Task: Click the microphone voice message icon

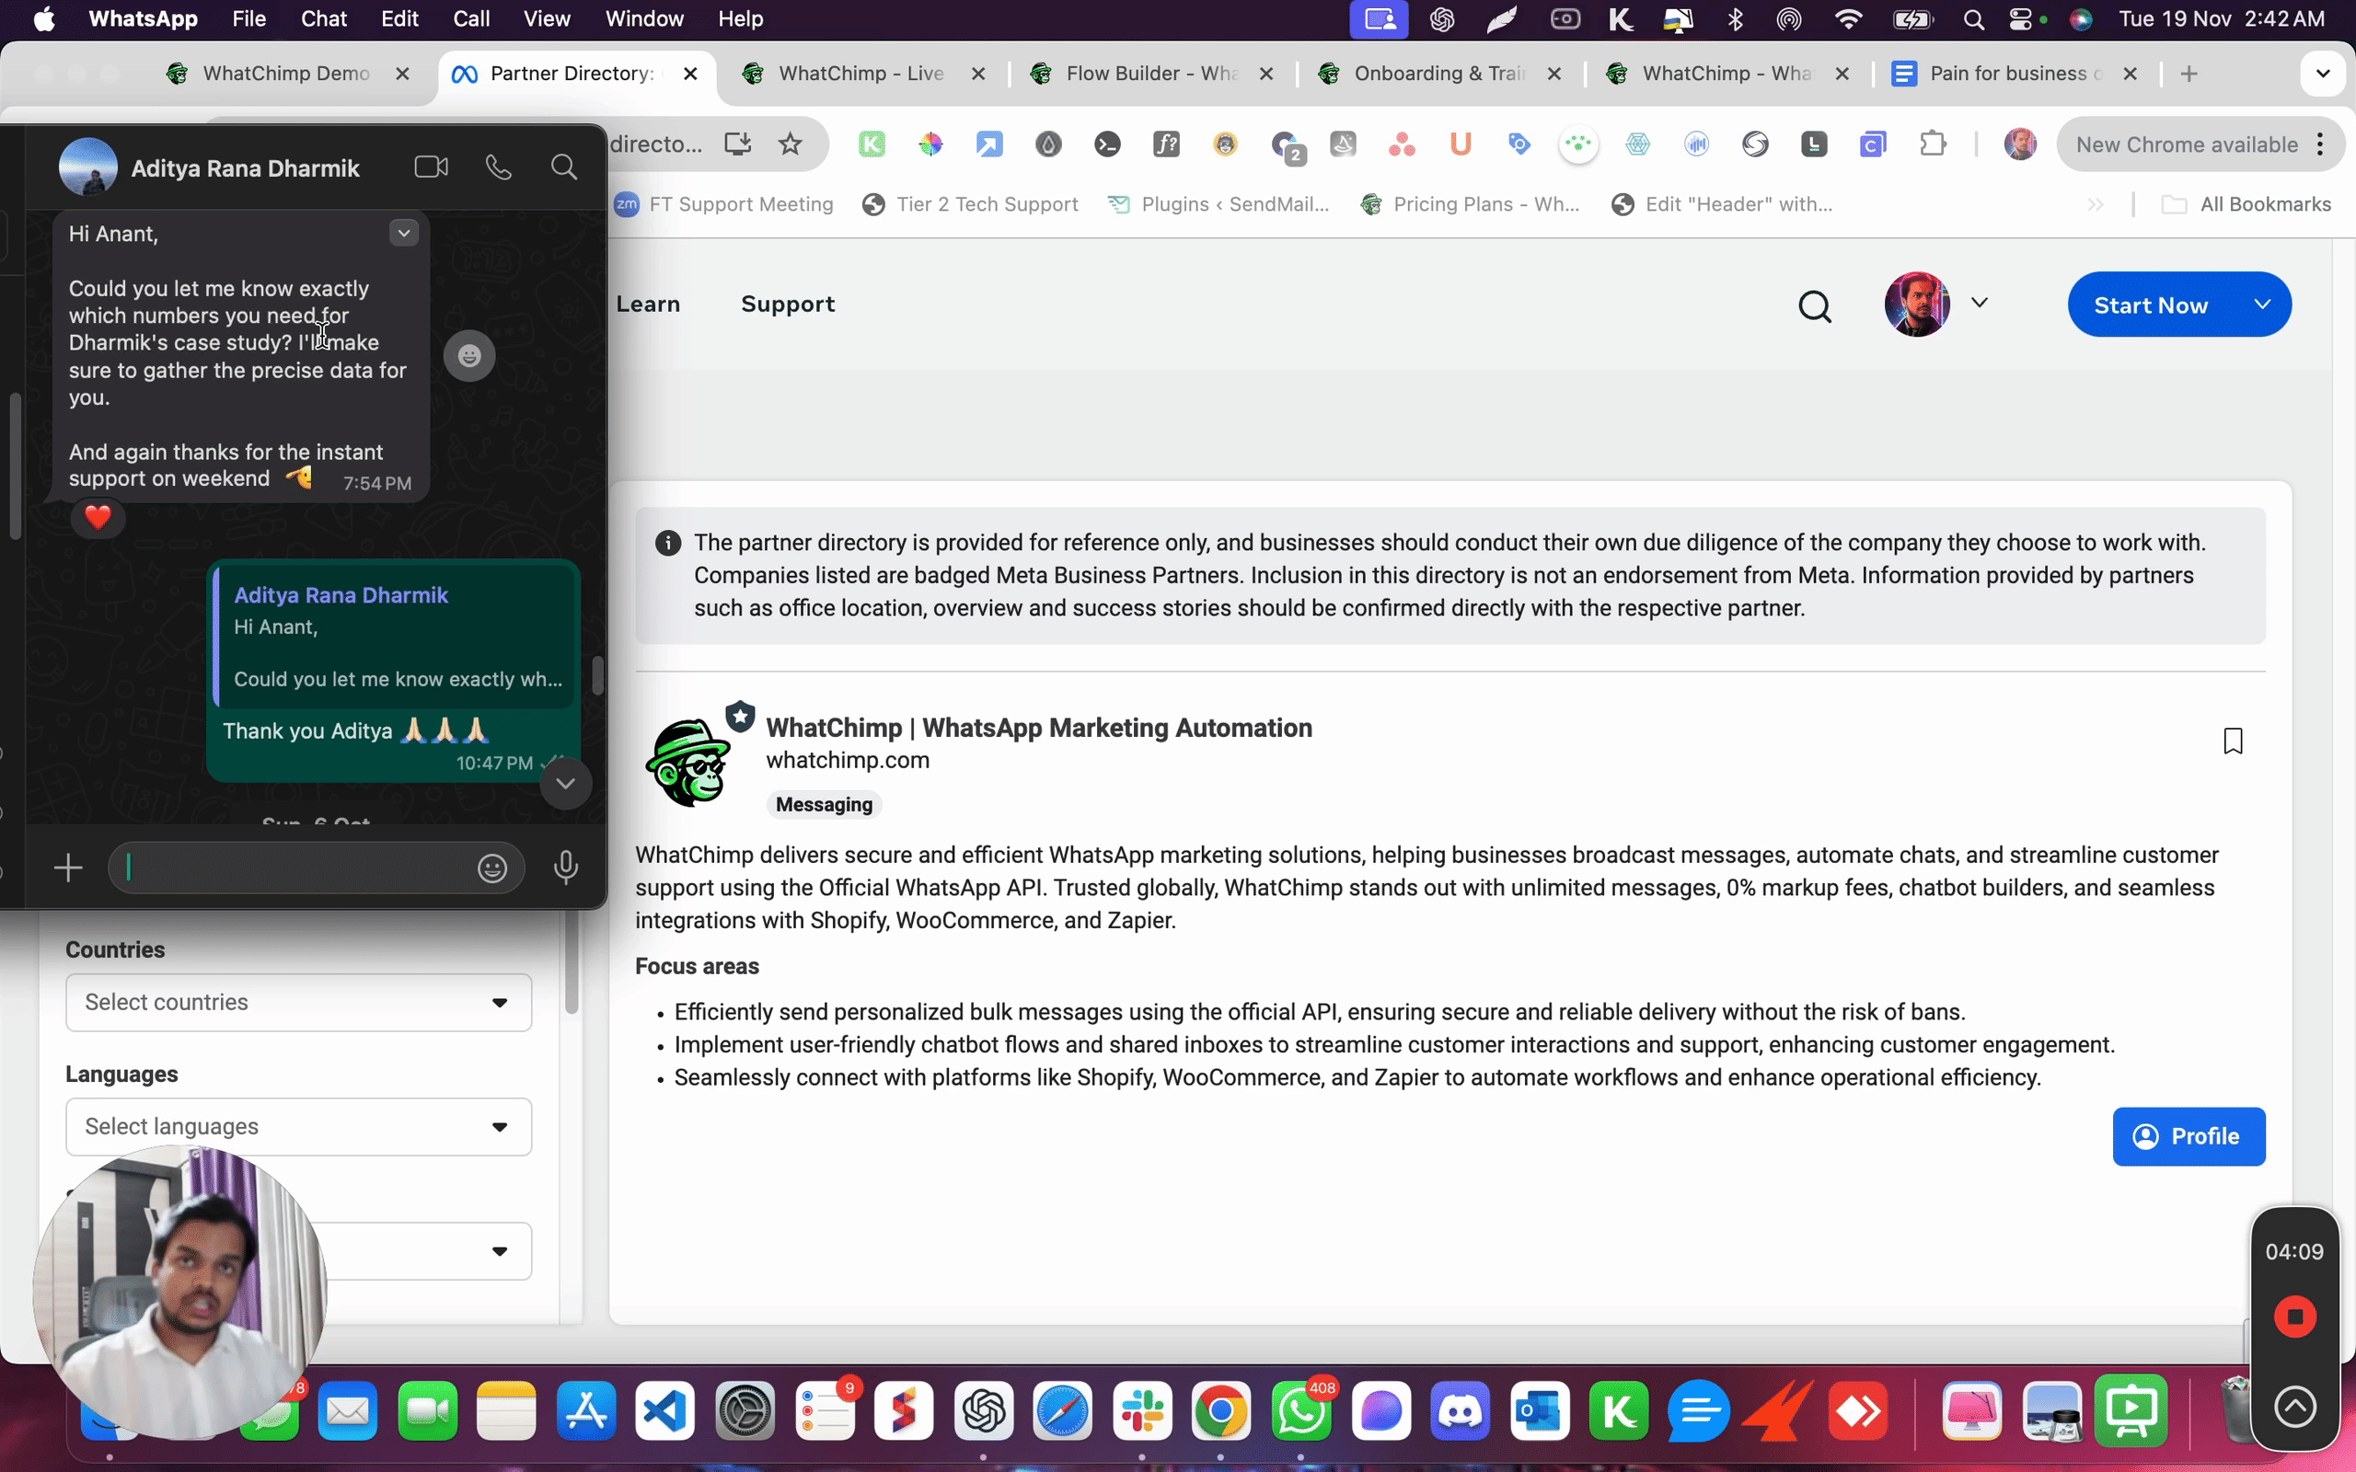Action: (x=566, y=868)
